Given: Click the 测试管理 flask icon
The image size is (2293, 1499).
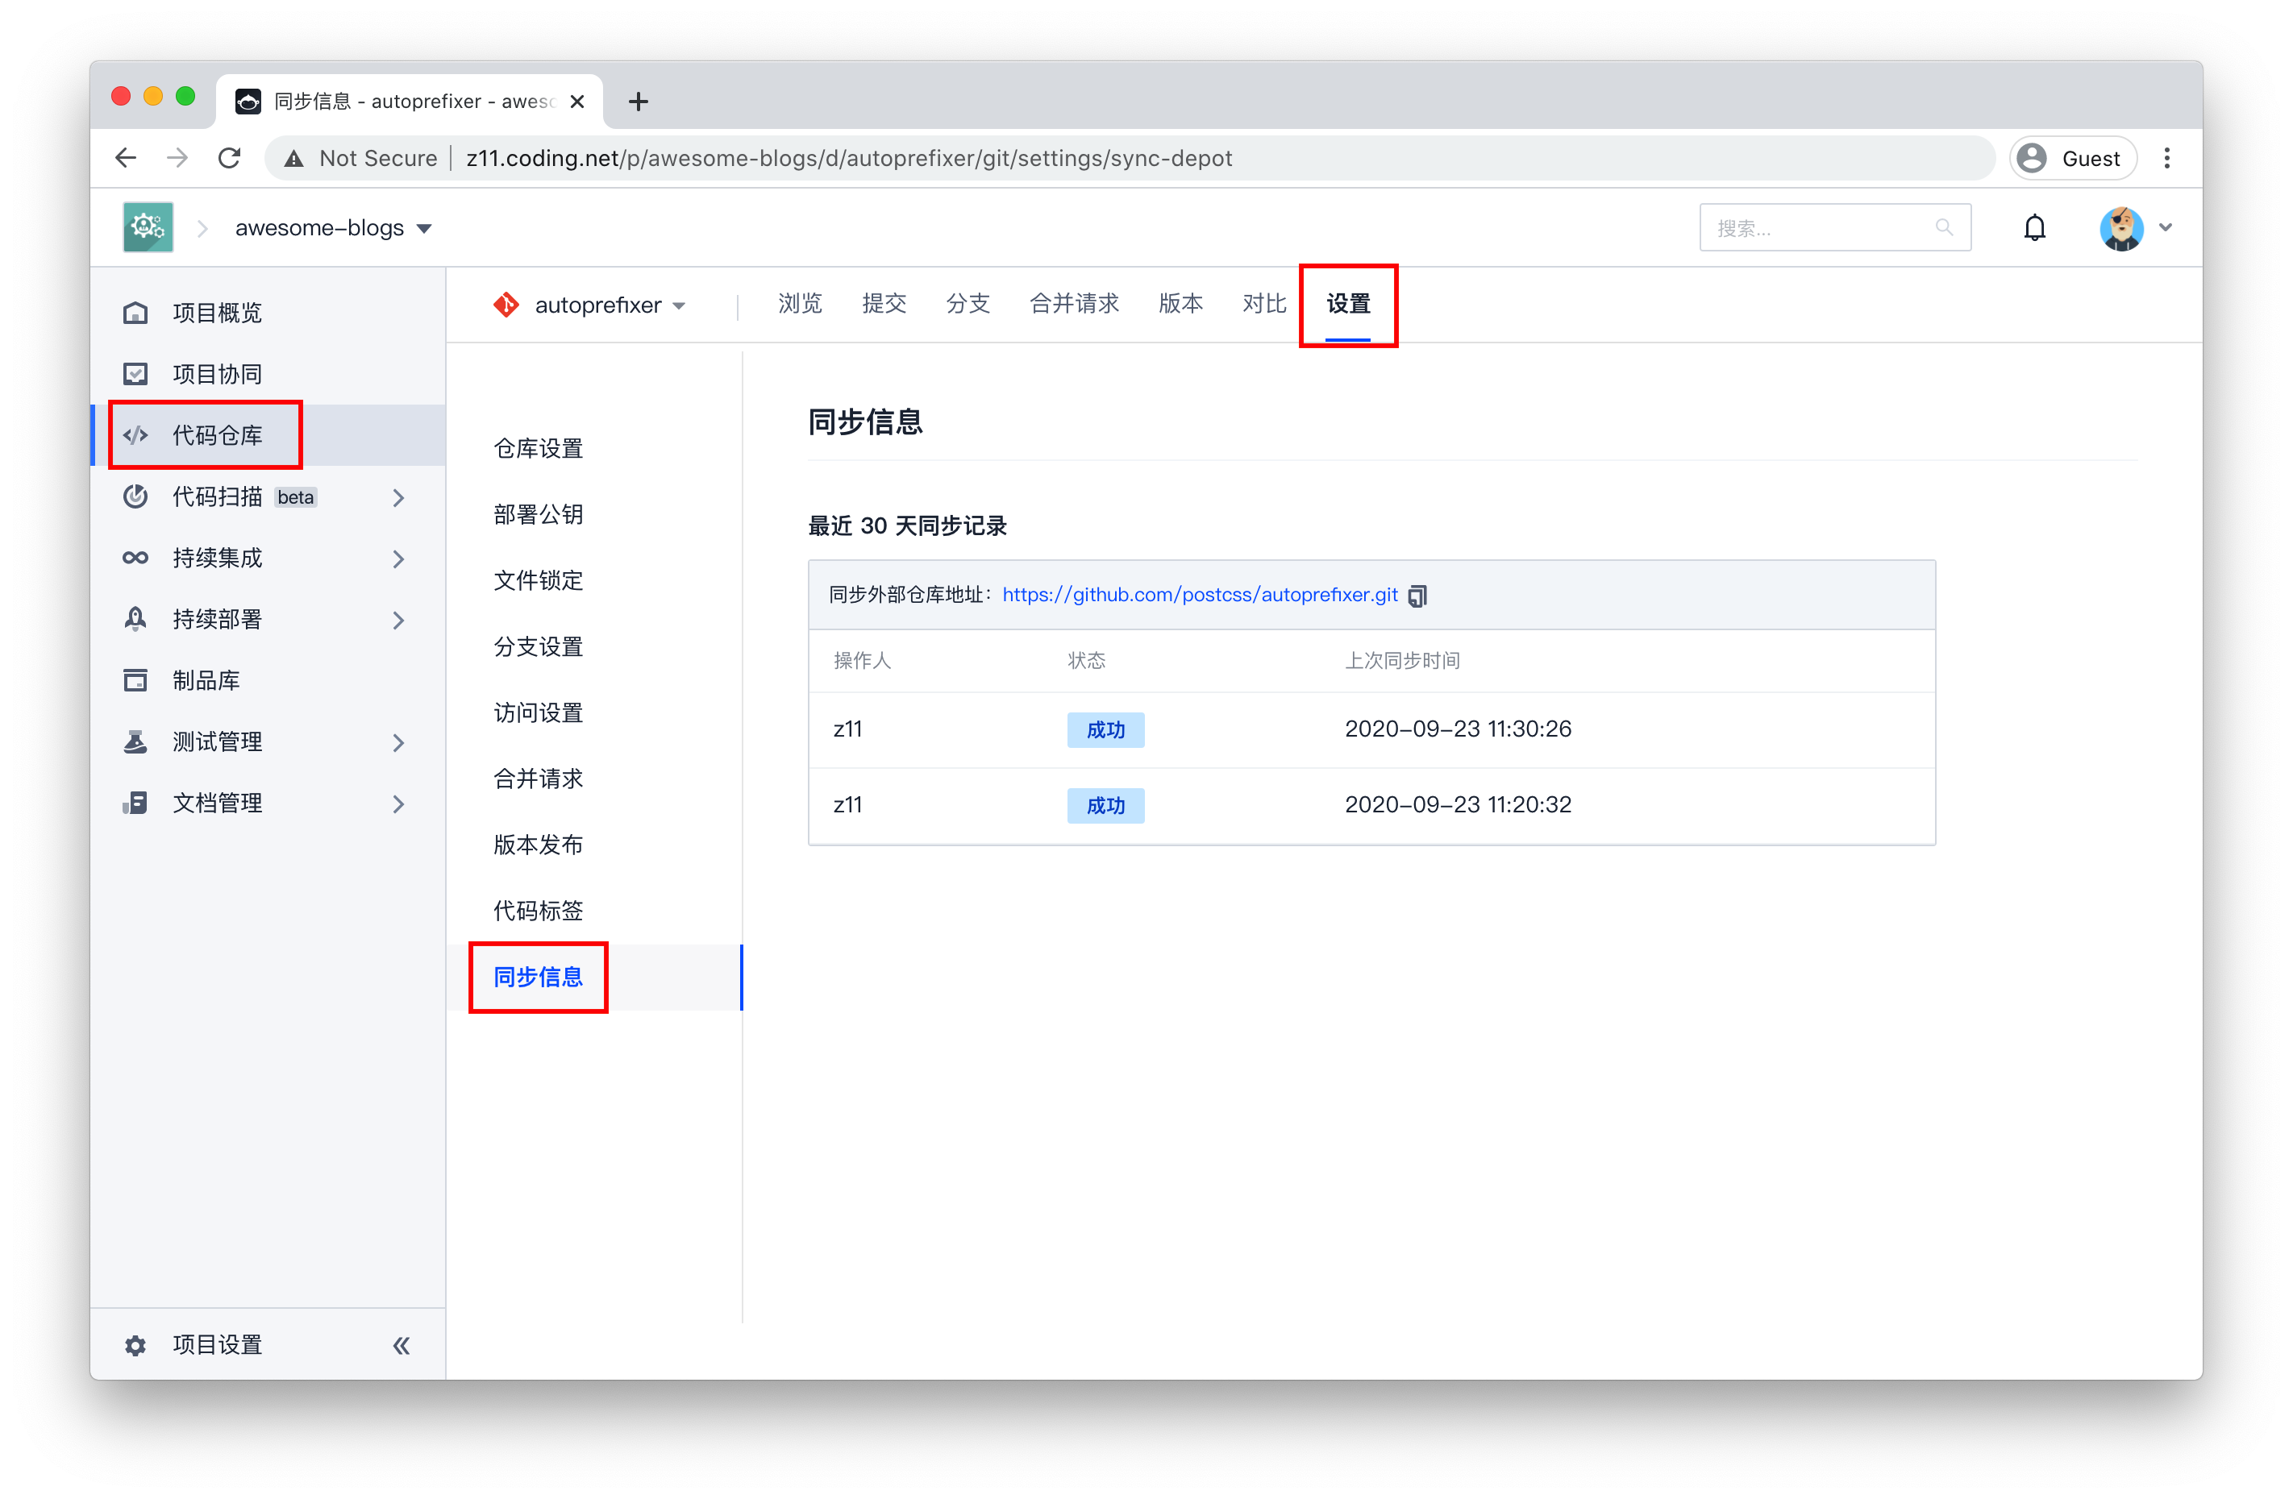Looking at the screenshot, I should click(x=135, y=742).
